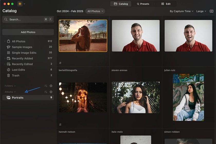The height and width of the screenshot is (144, 216).
Task: Expand the app menu chevron beside logo
Action: [24, 4]
